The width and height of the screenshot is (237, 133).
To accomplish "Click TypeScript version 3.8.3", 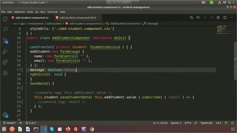I will 218,123.
